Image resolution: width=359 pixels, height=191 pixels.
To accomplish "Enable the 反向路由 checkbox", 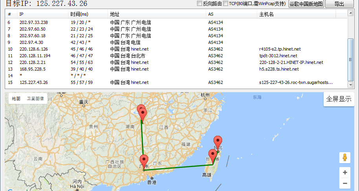I will point(199,4).
